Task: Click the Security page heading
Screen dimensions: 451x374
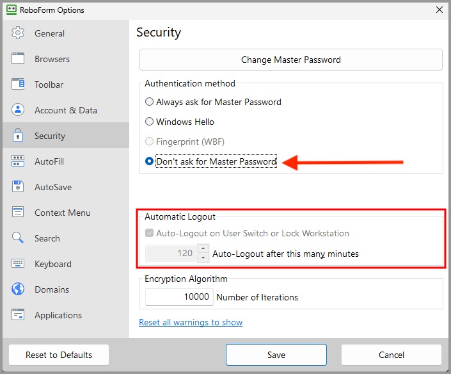Action: click(159, 32)
